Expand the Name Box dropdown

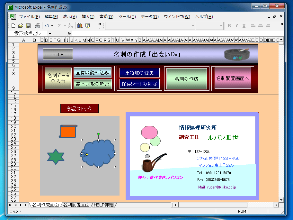point(50,34)
